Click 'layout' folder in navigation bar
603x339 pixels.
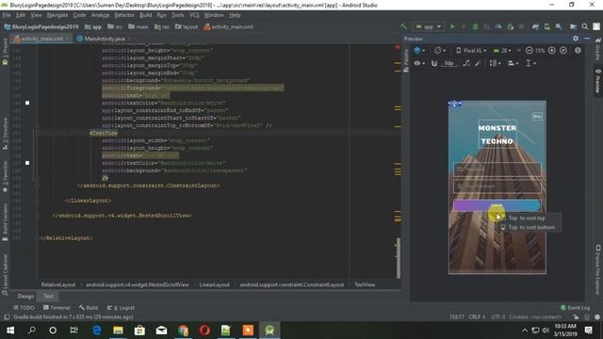[x=187, y=26]
